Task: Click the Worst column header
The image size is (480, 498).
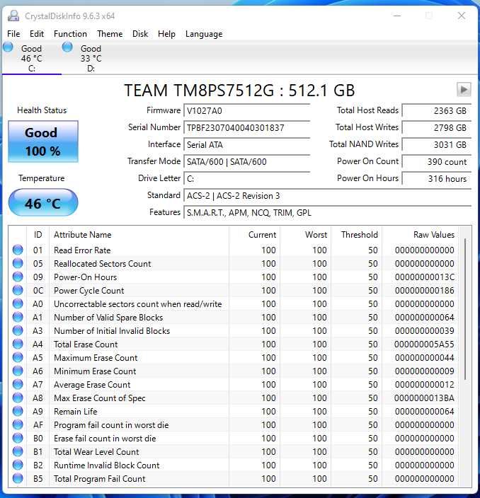Action: pyautogui.click(x=305, y=234)
